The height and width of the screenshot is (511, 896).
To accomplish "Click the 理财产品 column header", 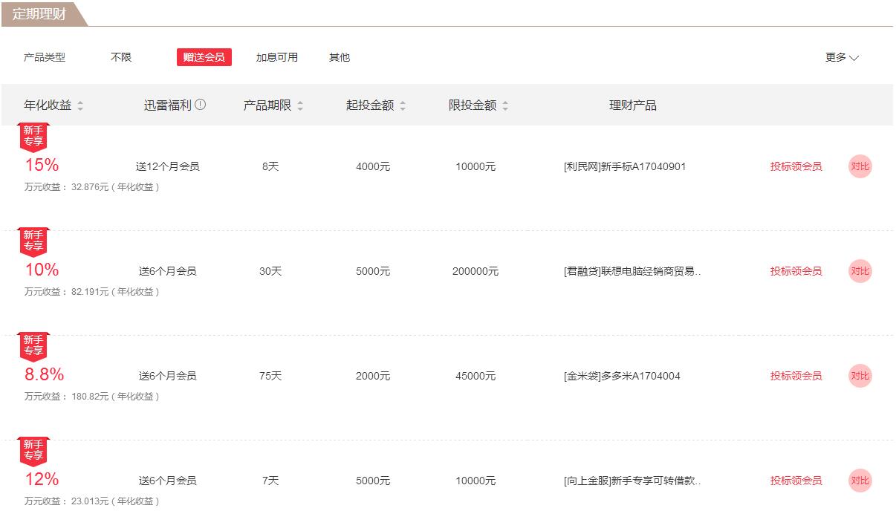I will (x=633, y=105).
